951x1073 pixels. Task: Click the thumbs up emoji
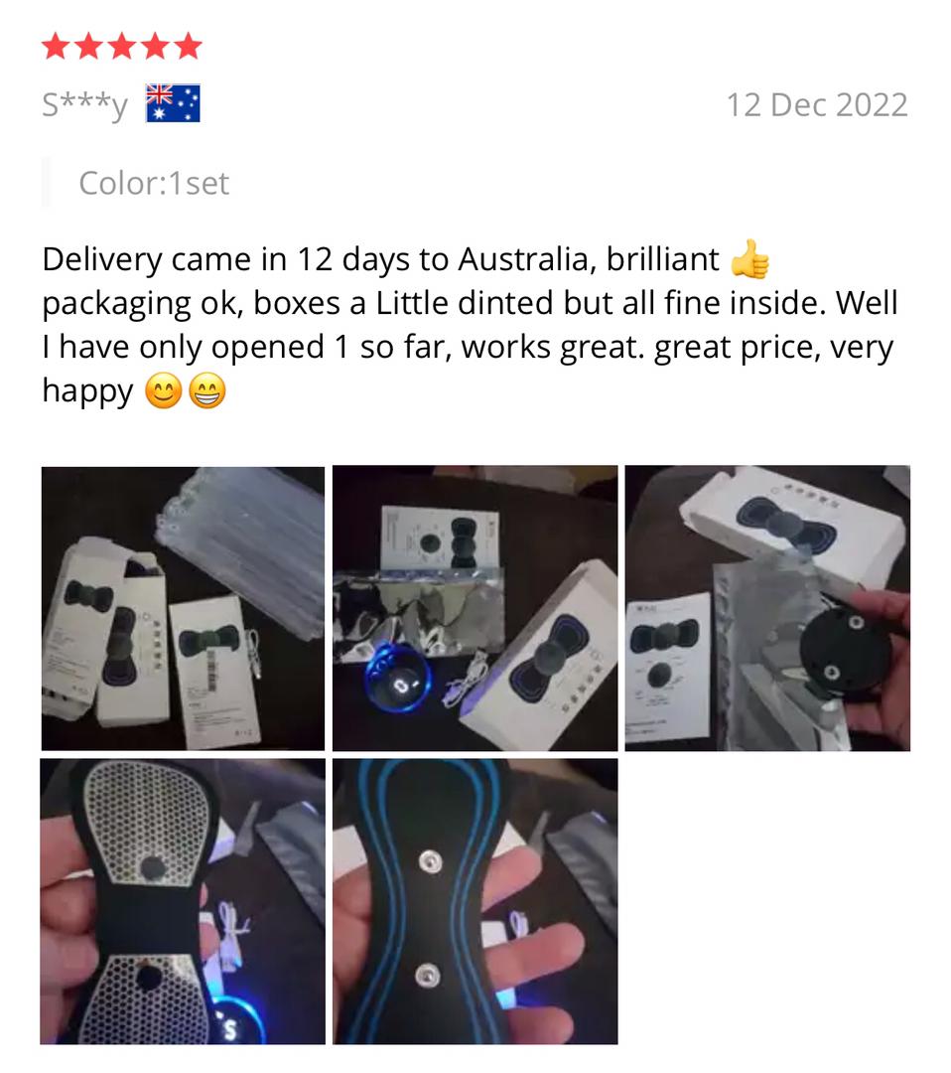click(x=750, y=258)
